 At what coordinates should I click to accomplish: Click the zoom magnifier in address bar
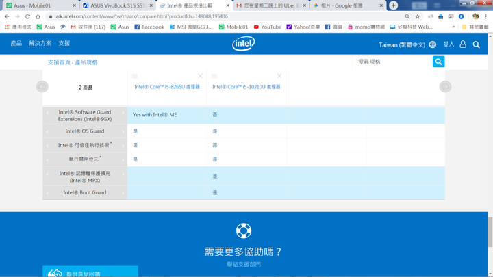(x=407, y=16)
